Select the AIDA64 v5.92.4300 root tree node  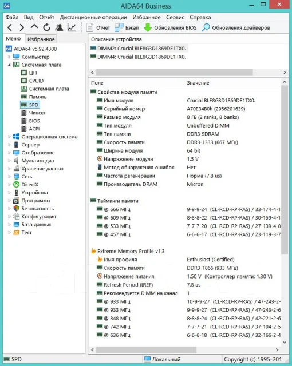31,49
